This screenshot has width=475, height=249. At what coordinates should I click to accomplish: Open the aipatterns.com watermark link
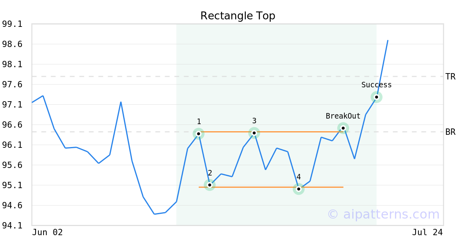[x=383, y=214]
